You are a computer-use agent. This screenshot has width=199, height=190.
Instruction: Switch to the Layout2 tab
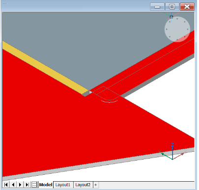(x=83, y=185)
